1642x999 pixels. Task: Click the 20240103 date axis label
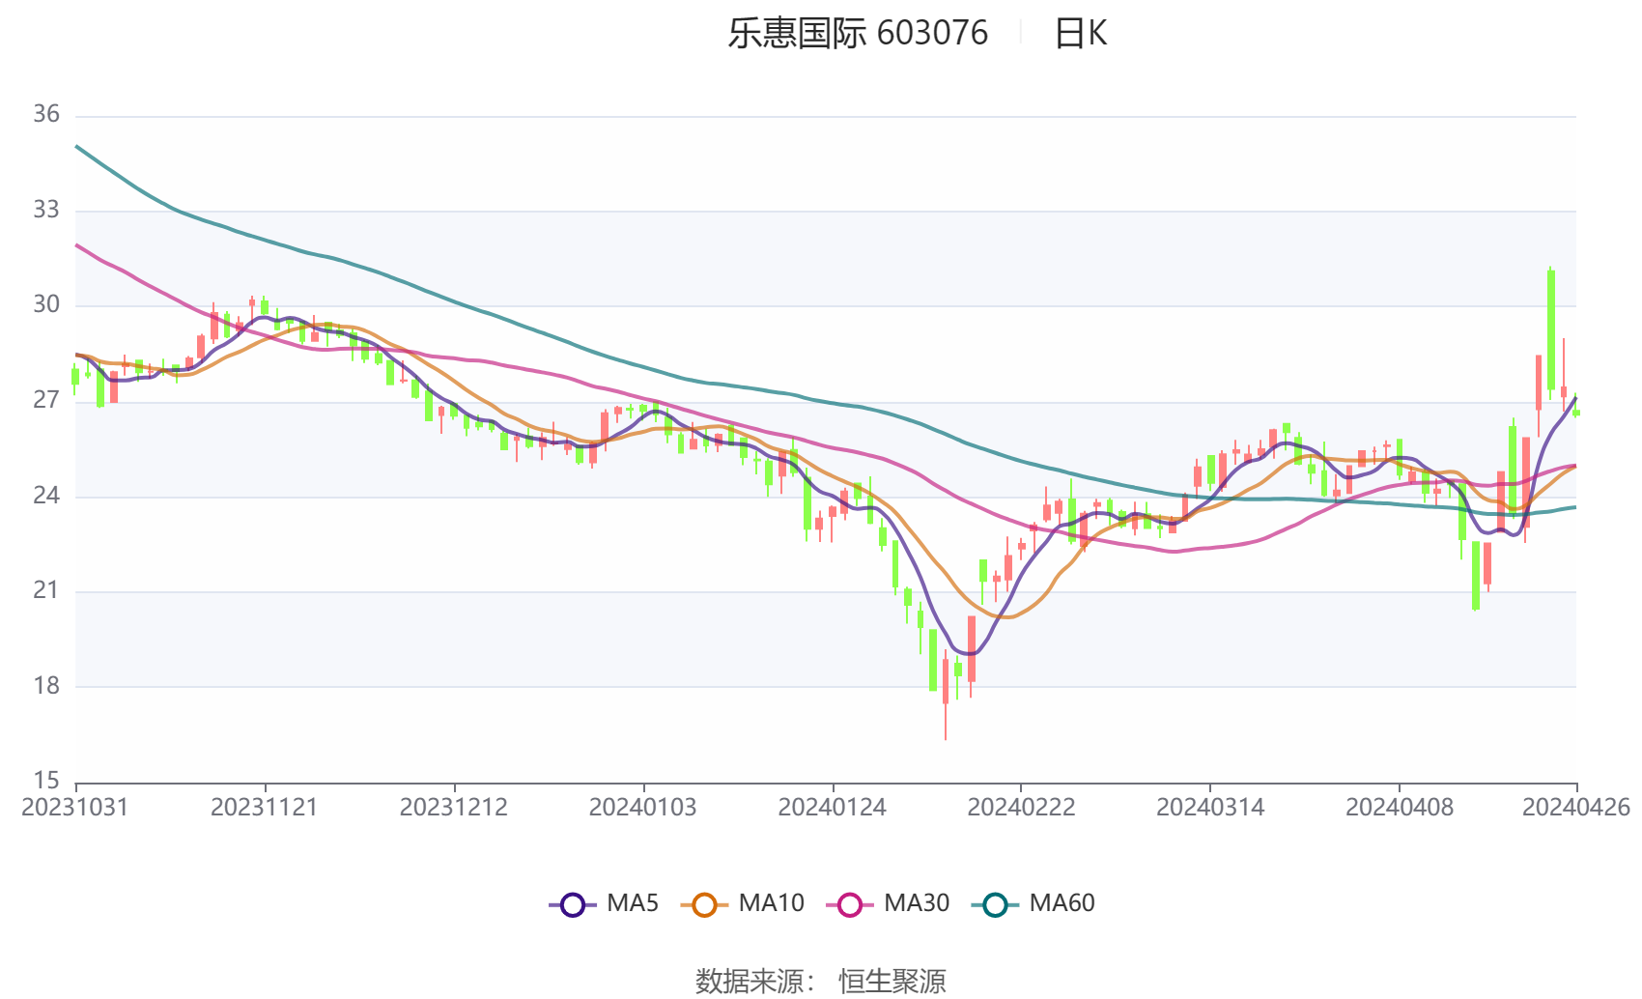pyautogui.click(x=642, y=808)
